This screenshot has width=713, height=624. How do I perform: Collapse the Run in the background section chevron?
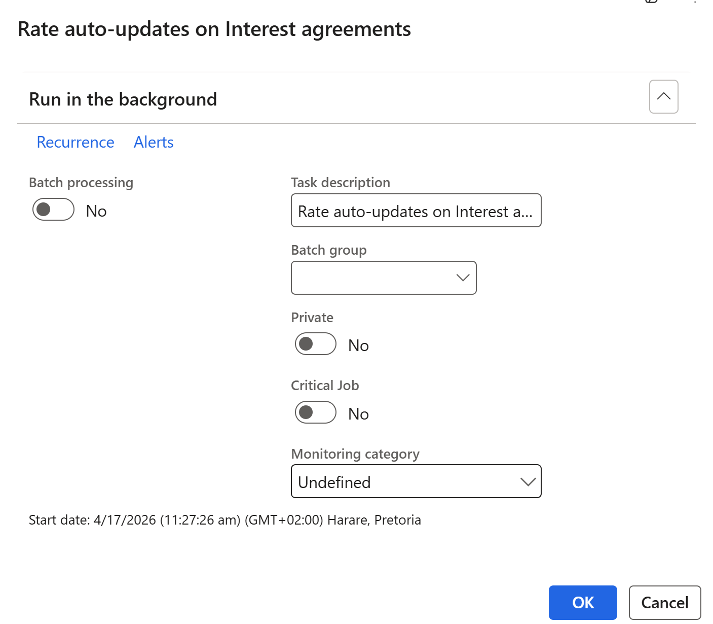click(x=663, y=96)
